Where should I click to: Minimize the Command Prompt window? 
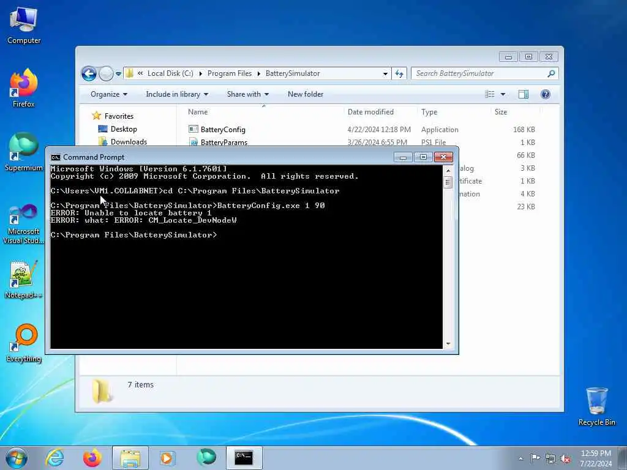(x=403, y=157)
